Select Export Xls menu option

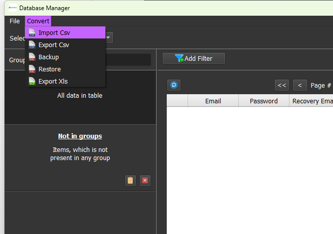point(53,82)
